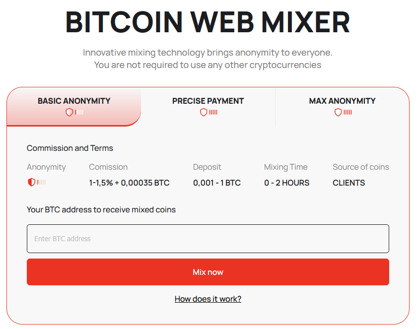
Task: Select the BASIC ANONYMITY tab
Action: click(74, 106)
